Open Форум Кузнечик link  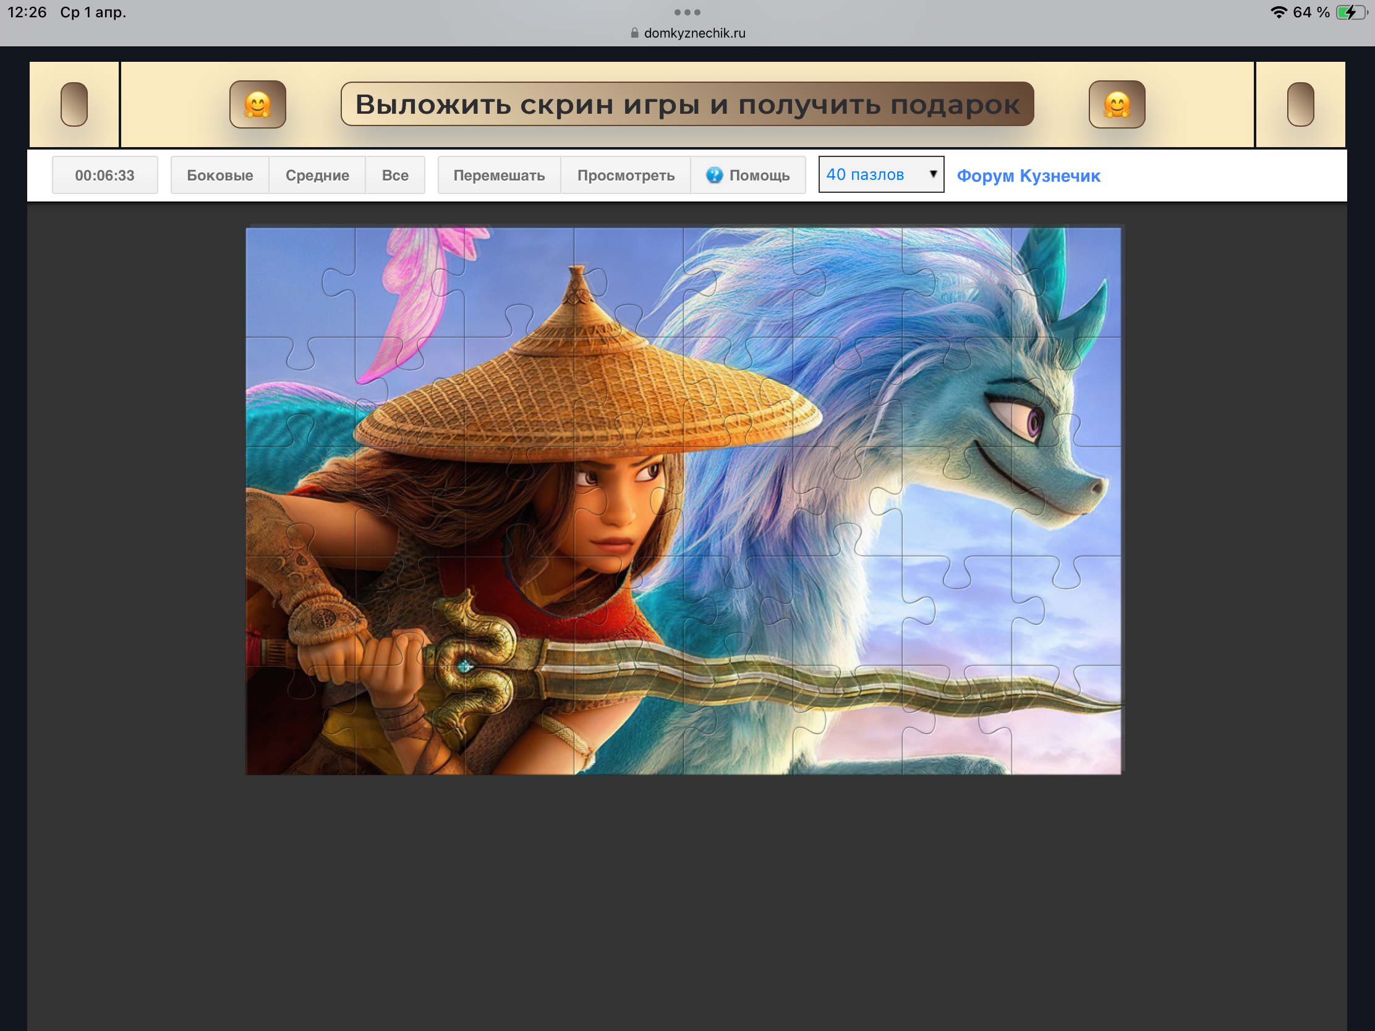click(x=1028, y=176)
